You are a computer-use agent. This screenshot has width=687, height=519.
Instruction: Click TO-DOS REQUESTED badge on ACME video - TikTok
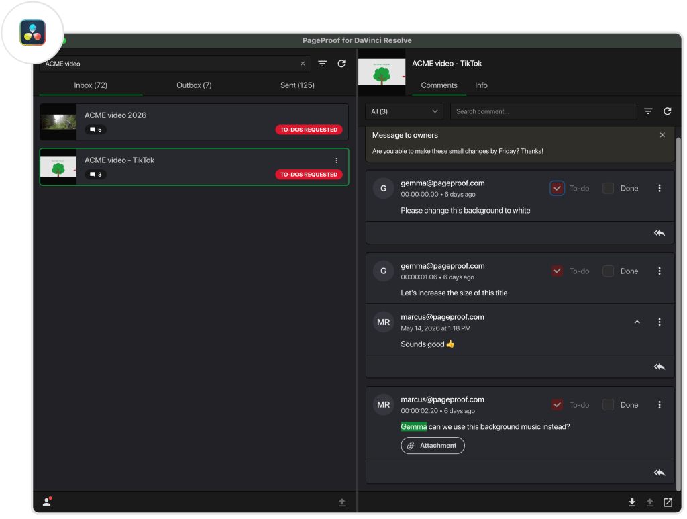coord(309,174)
